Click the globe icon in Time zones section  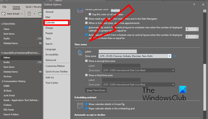pos(80,53)
